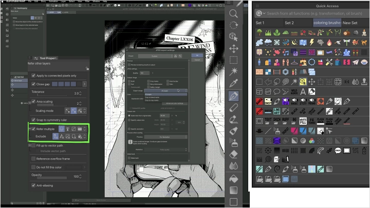The width and height of the screenshot is (370, 208).
Task: Select the Rotate view tool
Action: [233, 25]
